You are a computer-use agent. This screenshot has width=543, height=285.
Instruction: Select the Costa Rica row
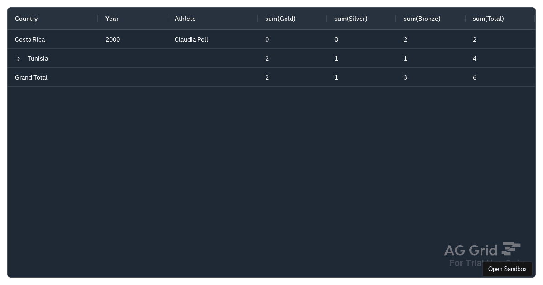[30, 39]
